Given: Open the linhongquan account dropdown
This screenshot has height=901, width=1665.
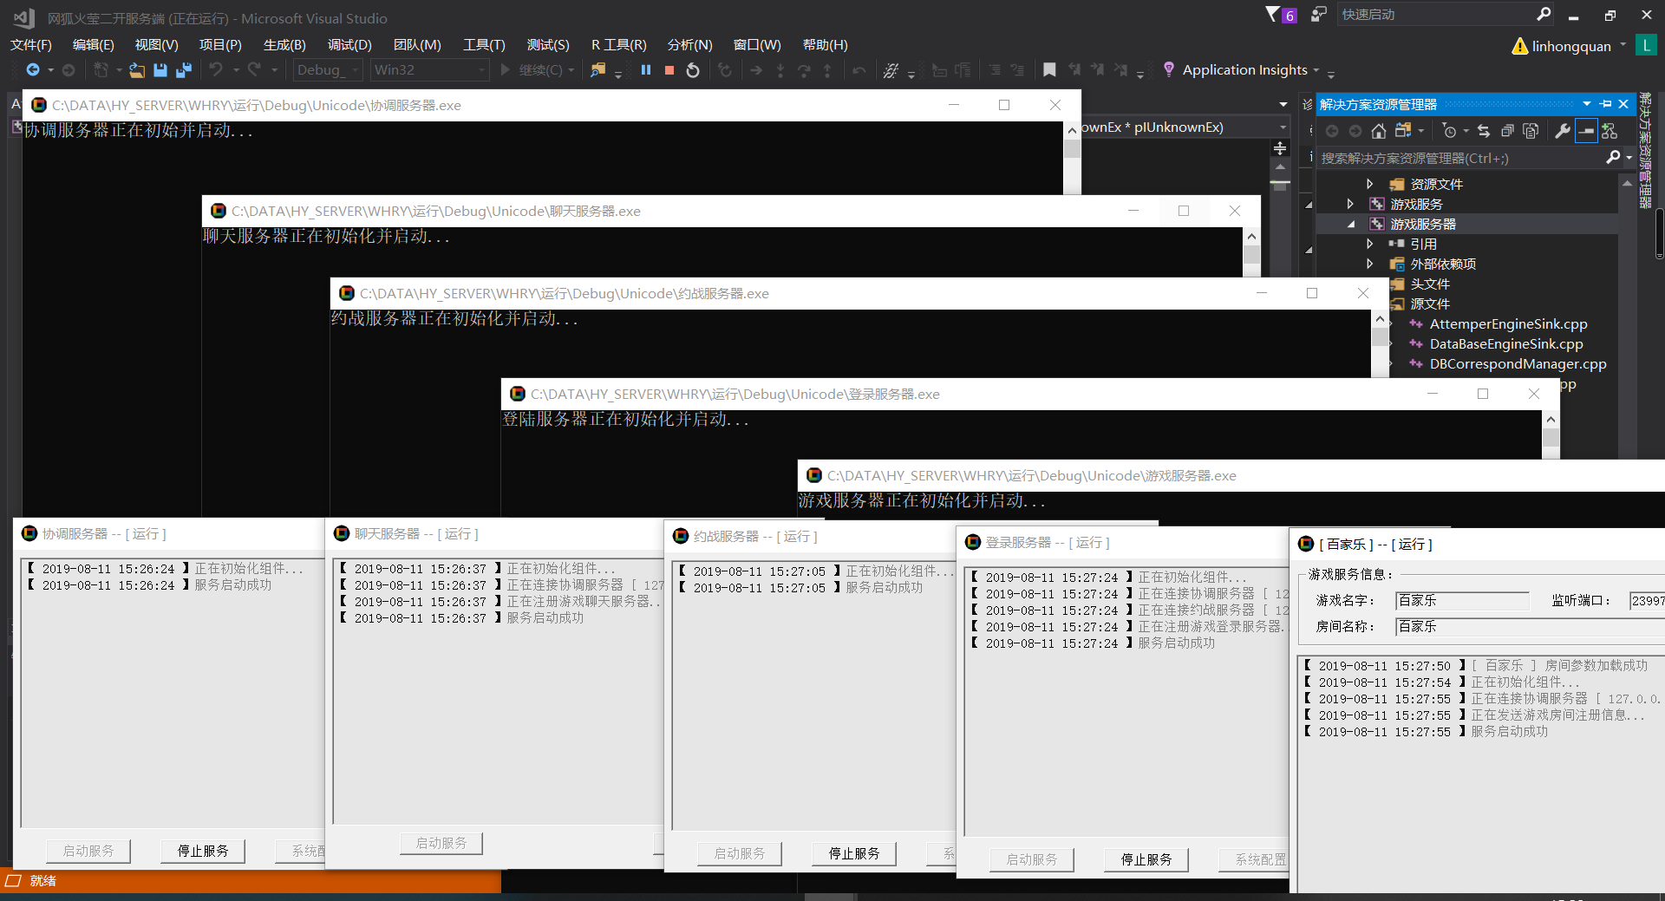Looking at the screenshot, I should point(1623,45).
